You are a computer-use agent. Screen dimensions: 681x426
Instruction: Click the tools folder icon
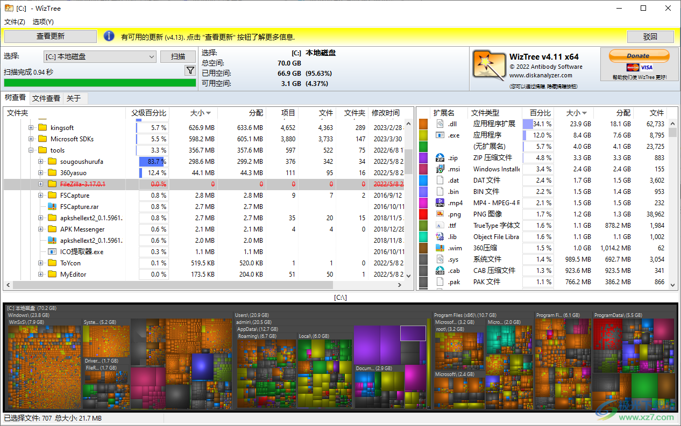pyautogui.click(x=42, y=150)
